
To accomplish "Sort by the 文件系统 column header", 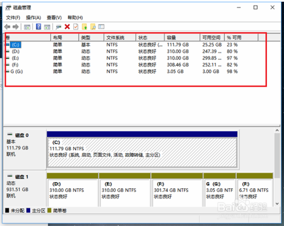I will tap(120, 38).
